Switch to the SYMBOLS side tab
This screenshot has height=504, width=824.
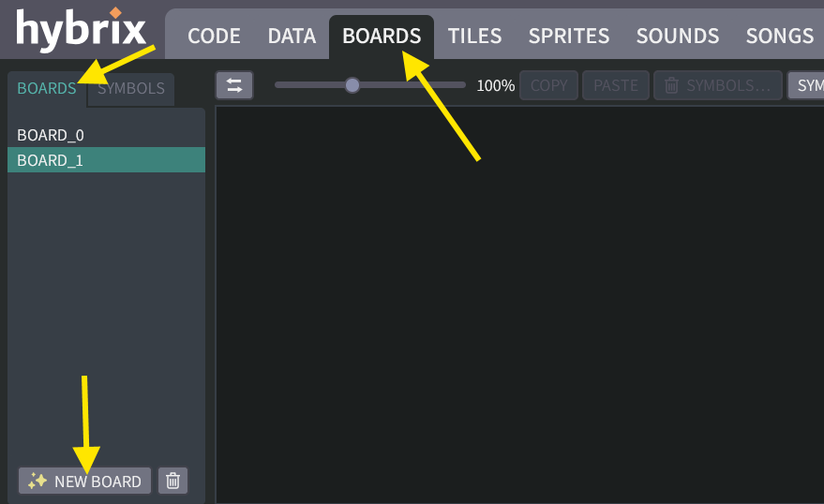(x=131, y=89)
